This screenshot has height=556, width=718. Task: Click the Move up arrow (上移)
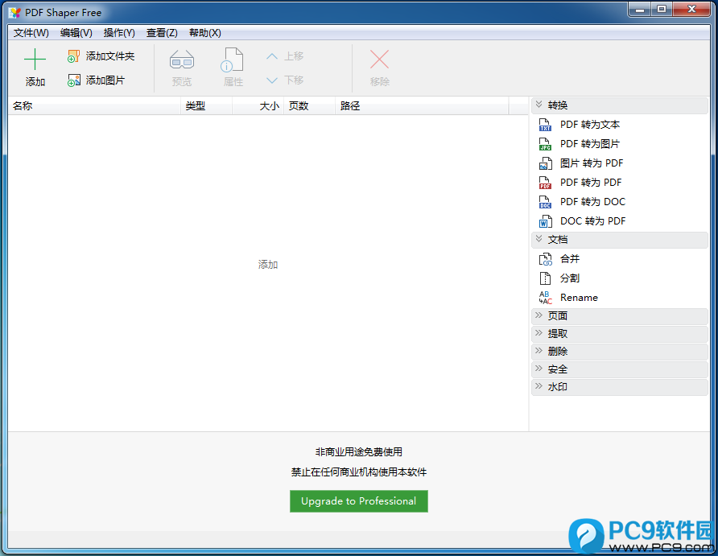pyautogui.click(x=272, y=56)
